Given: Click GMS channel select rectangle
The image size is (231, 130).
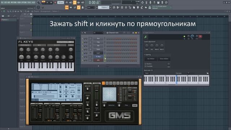Looking at the screenshot, I should [105, 60].
